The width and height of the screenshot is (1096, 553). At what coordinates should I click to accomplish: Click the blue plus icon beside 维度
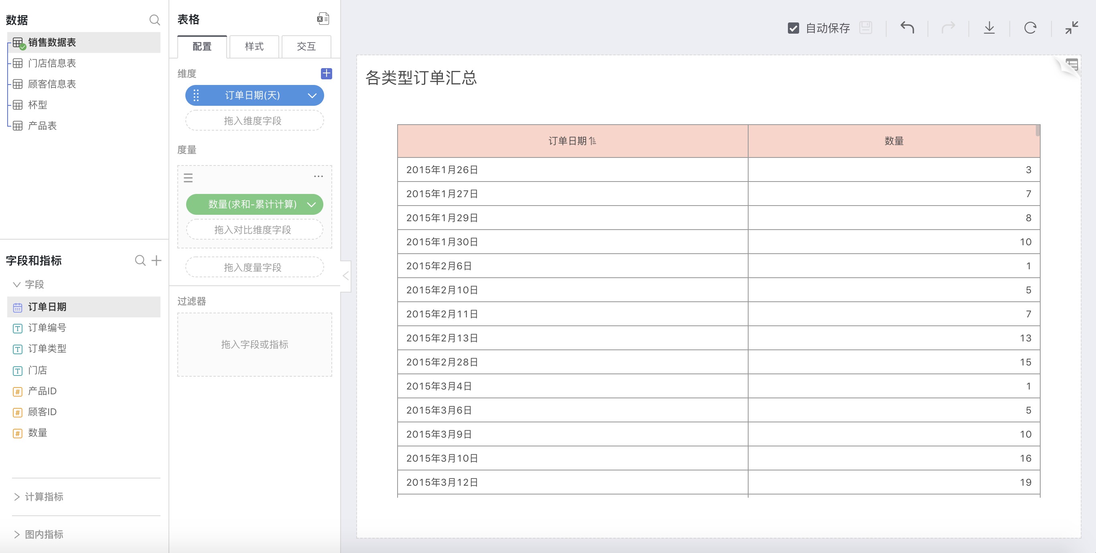326,74
